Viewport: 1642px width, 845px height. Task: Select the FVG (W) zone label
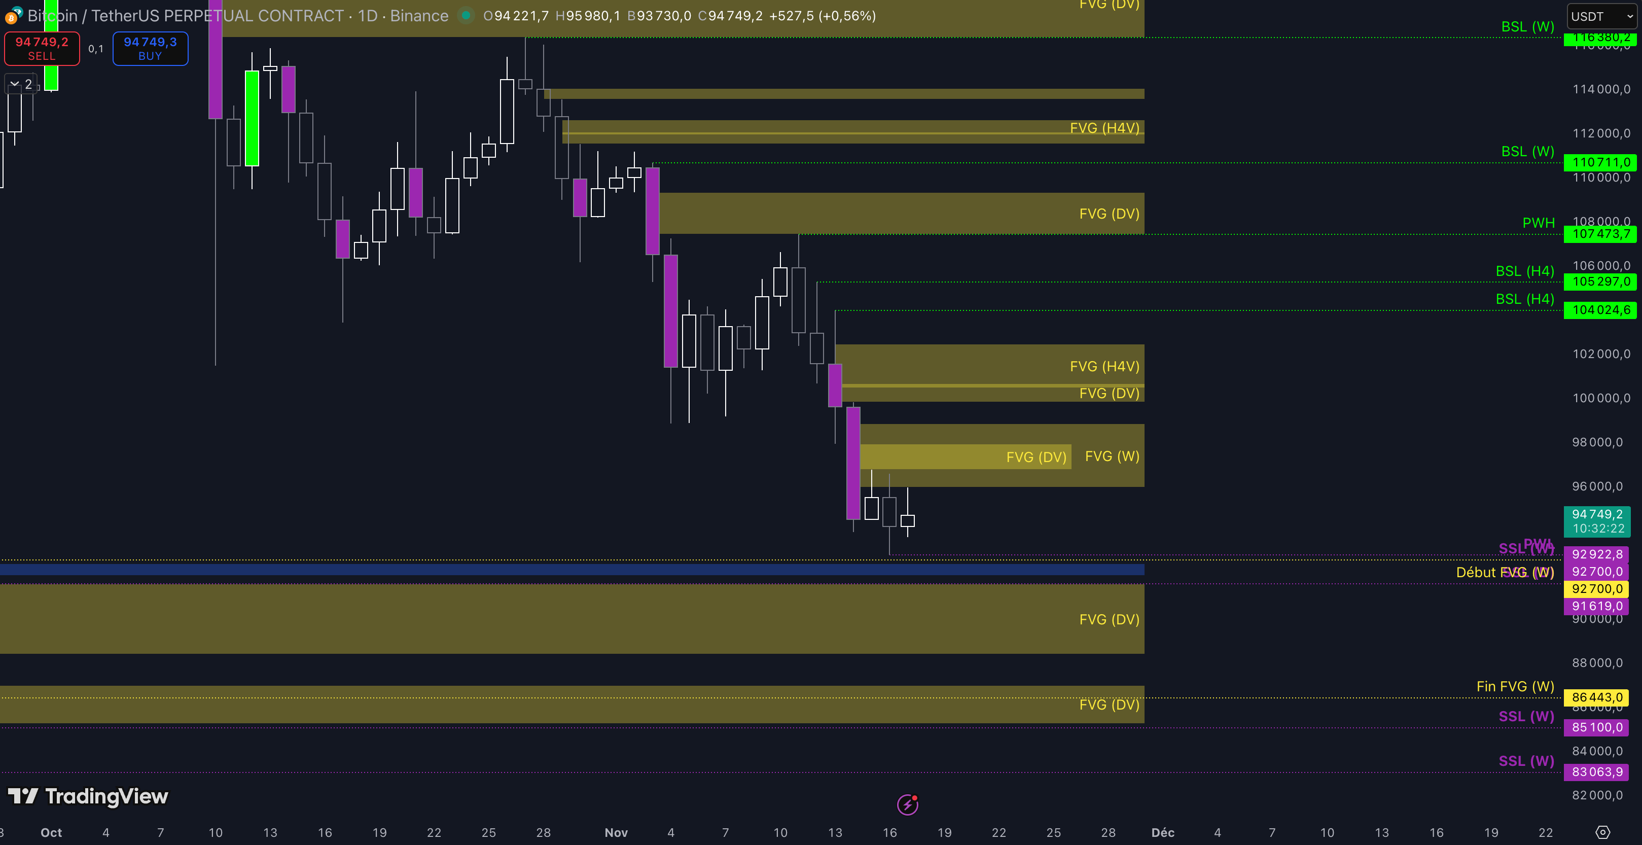tap(1112, 456)
